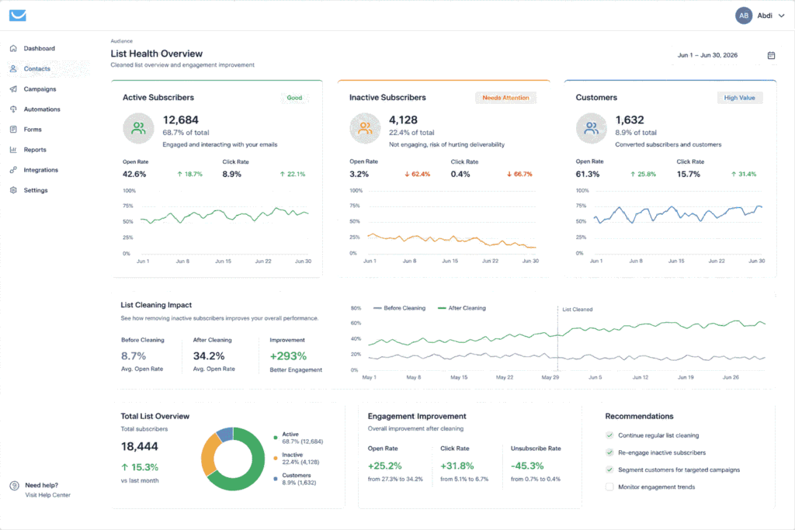Click the Forms icon in sidebar
Screen dimensions: 795x530
13,130
